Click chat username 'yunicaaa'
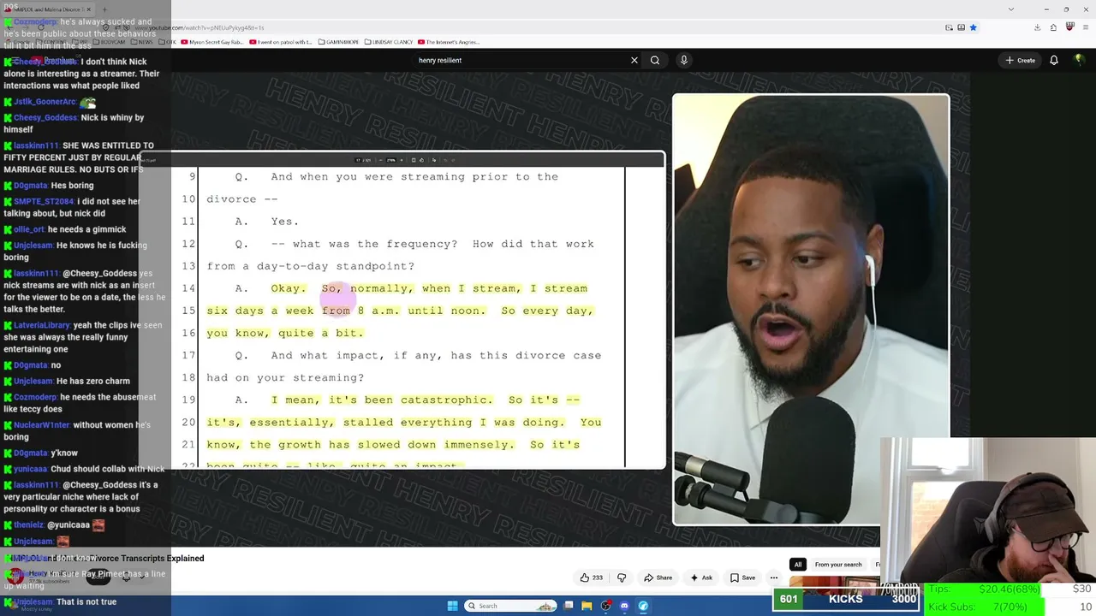This screenshot has height=616, width=1096. coord(30,469)
